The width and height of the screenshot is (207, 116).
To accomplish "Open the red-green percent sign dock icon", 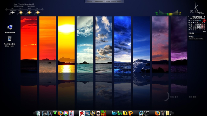I will tap(103, 113).
